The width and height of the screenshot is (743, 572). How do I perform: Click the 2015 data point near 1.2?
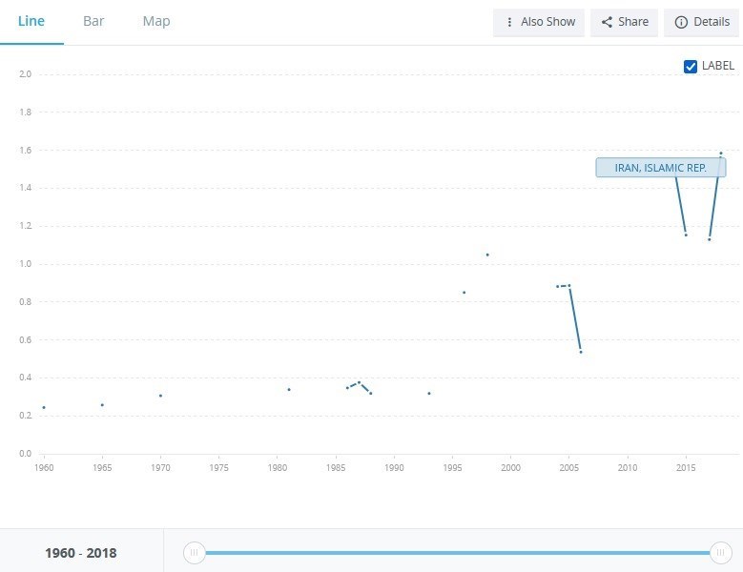686,235
